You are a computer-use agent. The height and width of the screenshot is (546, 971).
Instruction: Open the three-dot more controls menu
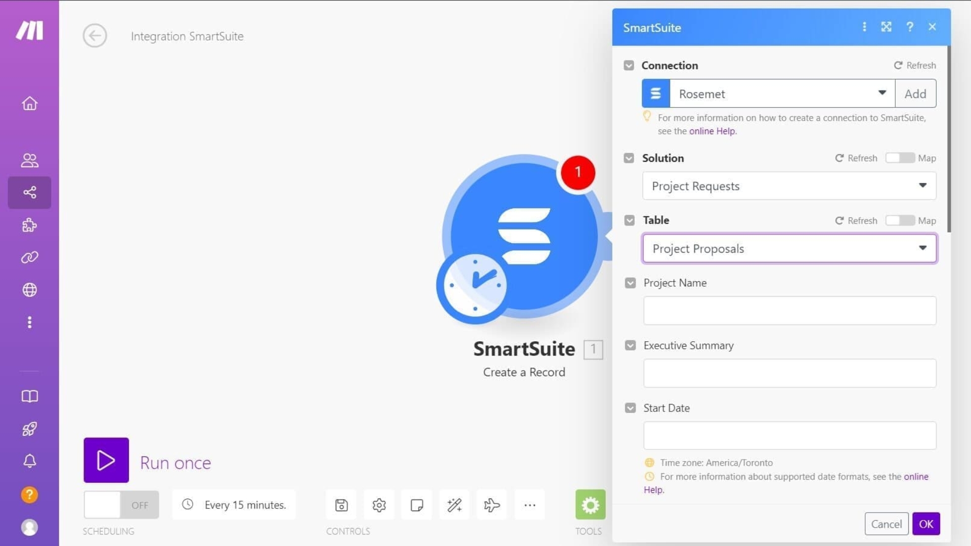[x=529, y=505]
